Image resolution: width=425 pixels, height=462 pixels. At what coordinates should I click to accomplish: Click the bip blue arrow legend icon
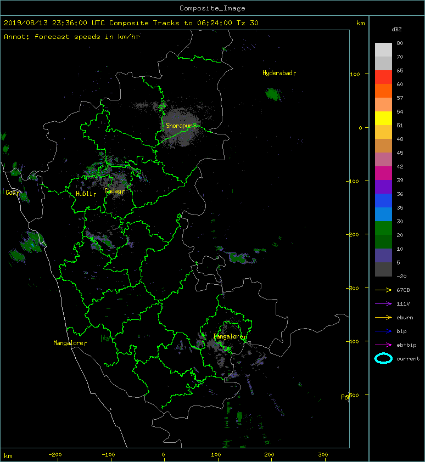383,331
